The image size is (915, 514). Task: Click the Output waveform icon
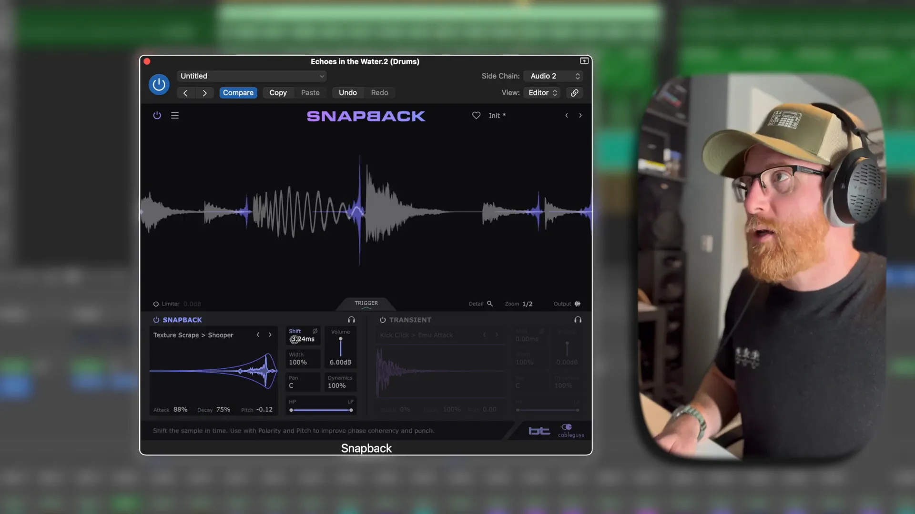(x=578, y=304)
